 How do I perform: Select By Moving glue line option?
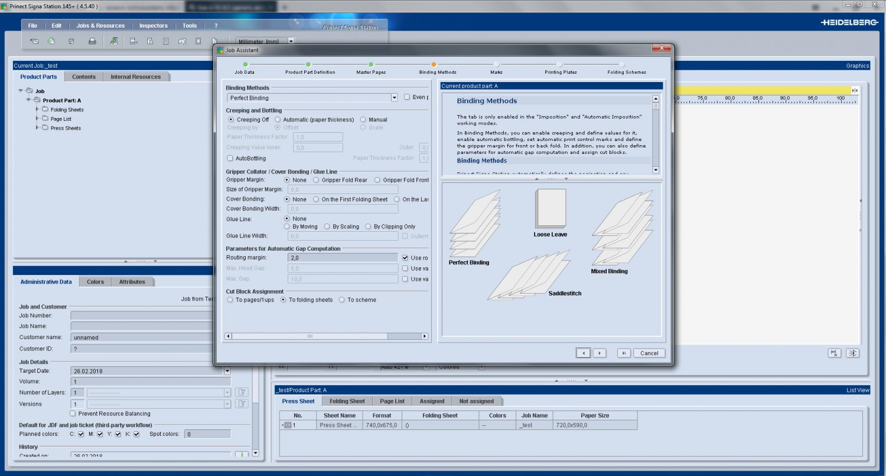click(287, 226)
